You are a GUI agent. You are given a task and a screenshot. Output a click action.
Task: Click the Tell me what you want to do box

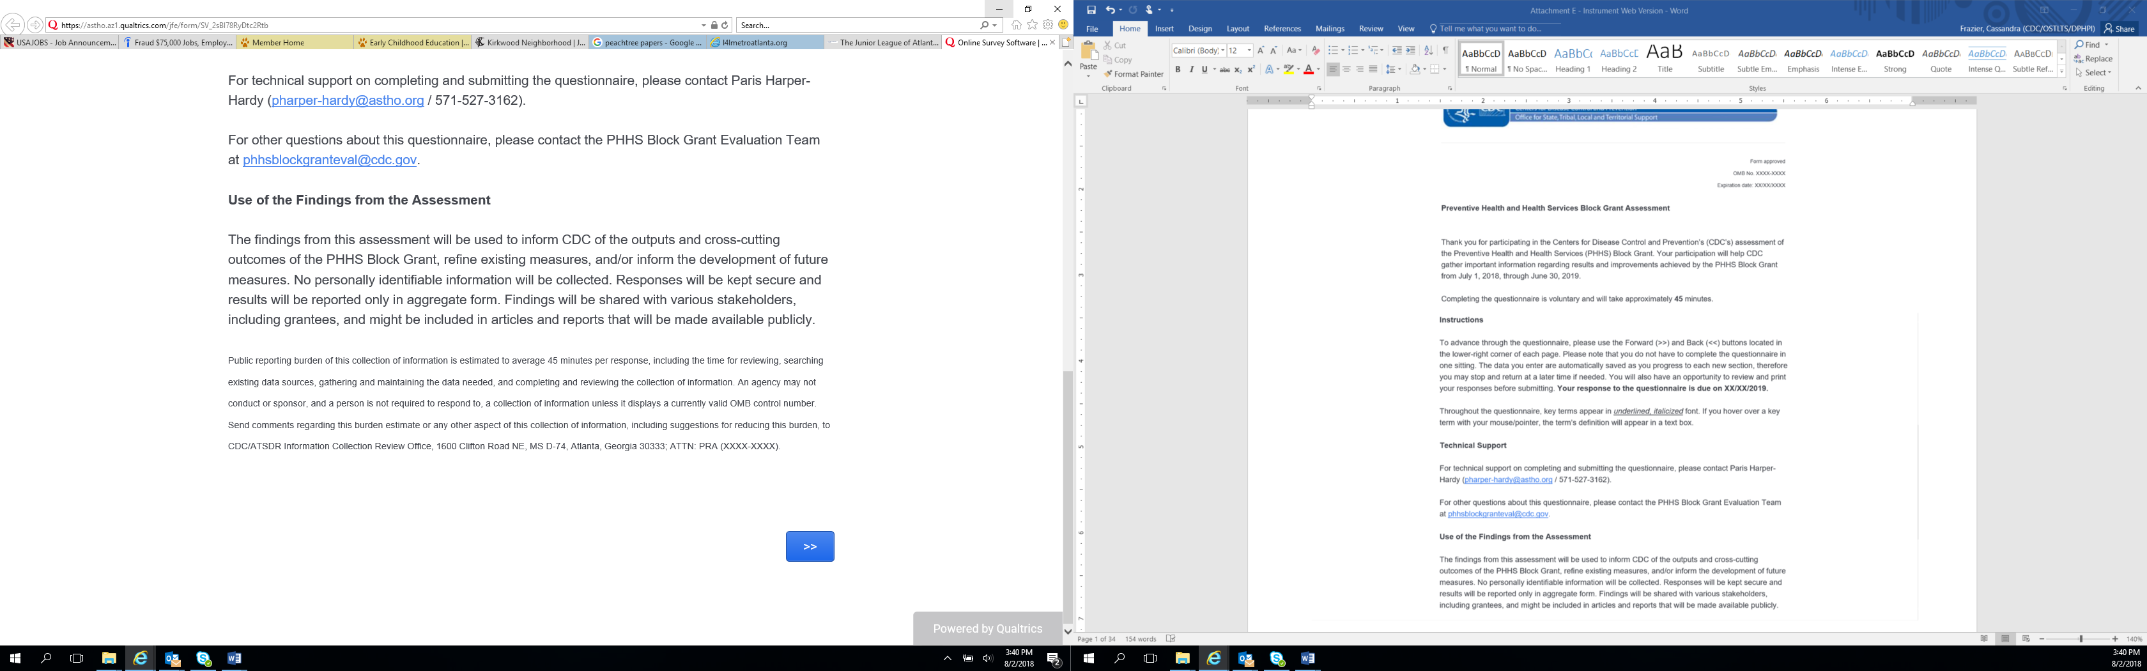1491,28
